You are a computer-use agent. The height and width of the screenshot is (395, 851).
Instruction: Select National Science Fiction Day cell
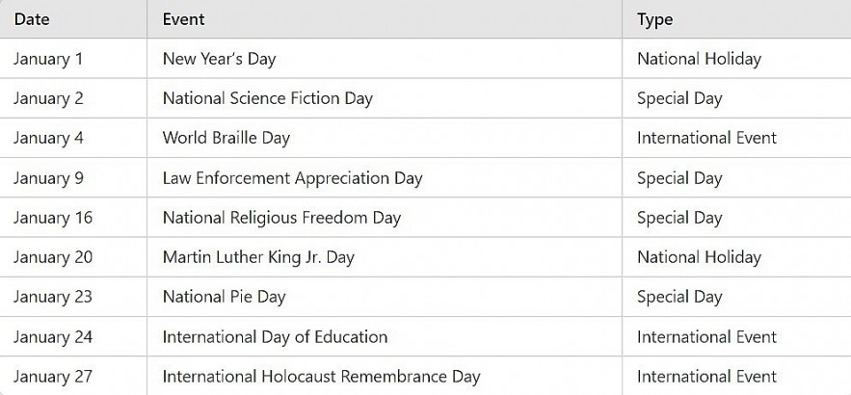click(x=267, y=98)
